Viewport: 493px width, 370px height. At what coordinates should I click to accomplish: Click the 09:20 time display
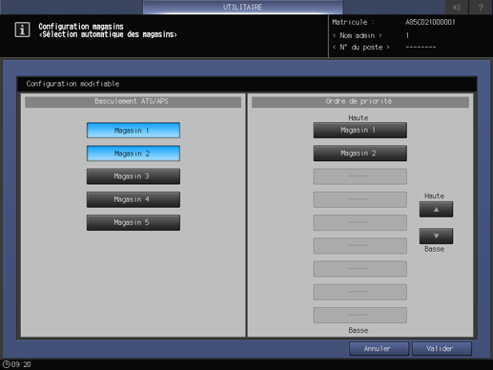21,364
